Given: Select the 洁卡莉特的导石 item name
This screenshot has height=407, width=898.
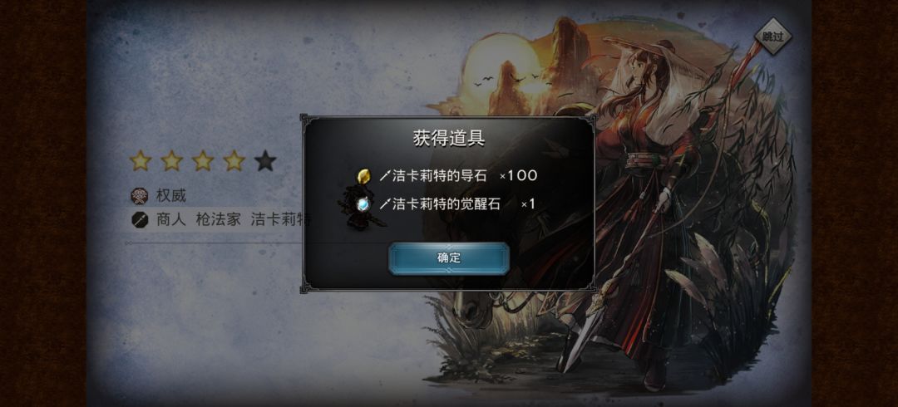Looking at the screenshot, I should tap(439, 176).
